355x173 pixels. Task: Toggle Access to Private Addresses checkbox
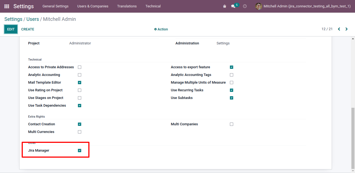(x=80, y=67)
